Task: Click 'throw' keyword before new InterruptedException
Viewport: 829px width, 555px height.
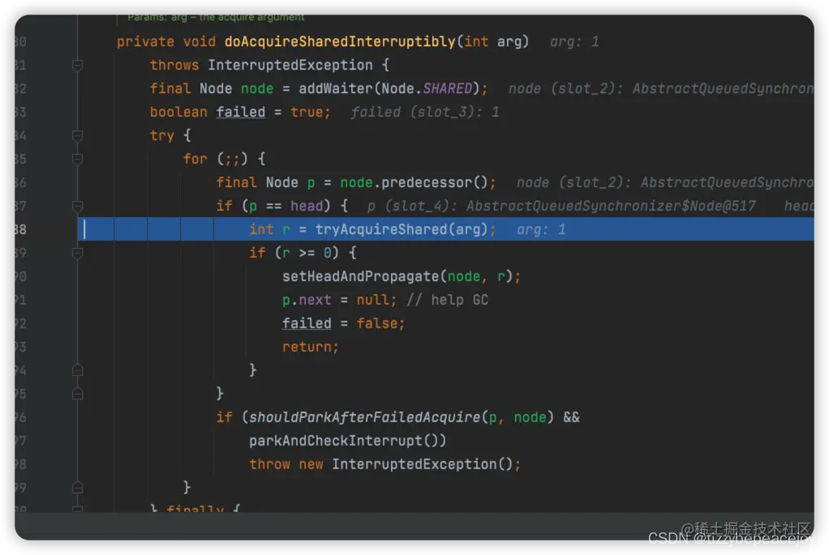Action: point(269,464)
